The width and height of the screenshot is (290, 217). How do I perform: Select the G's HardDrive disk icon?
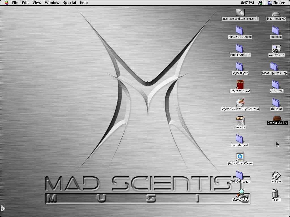click(x=277, y=118)
